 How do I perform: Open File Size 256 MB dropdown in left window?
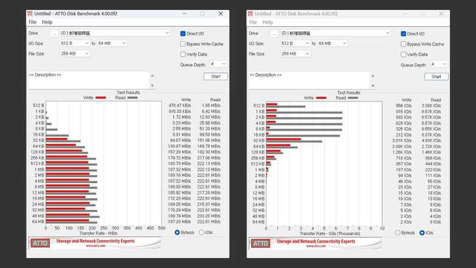point(75,54)
